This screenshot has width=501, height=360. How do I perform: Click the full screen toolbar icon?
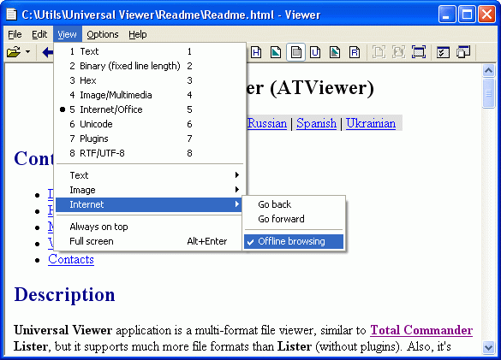(x=418, y=52)
